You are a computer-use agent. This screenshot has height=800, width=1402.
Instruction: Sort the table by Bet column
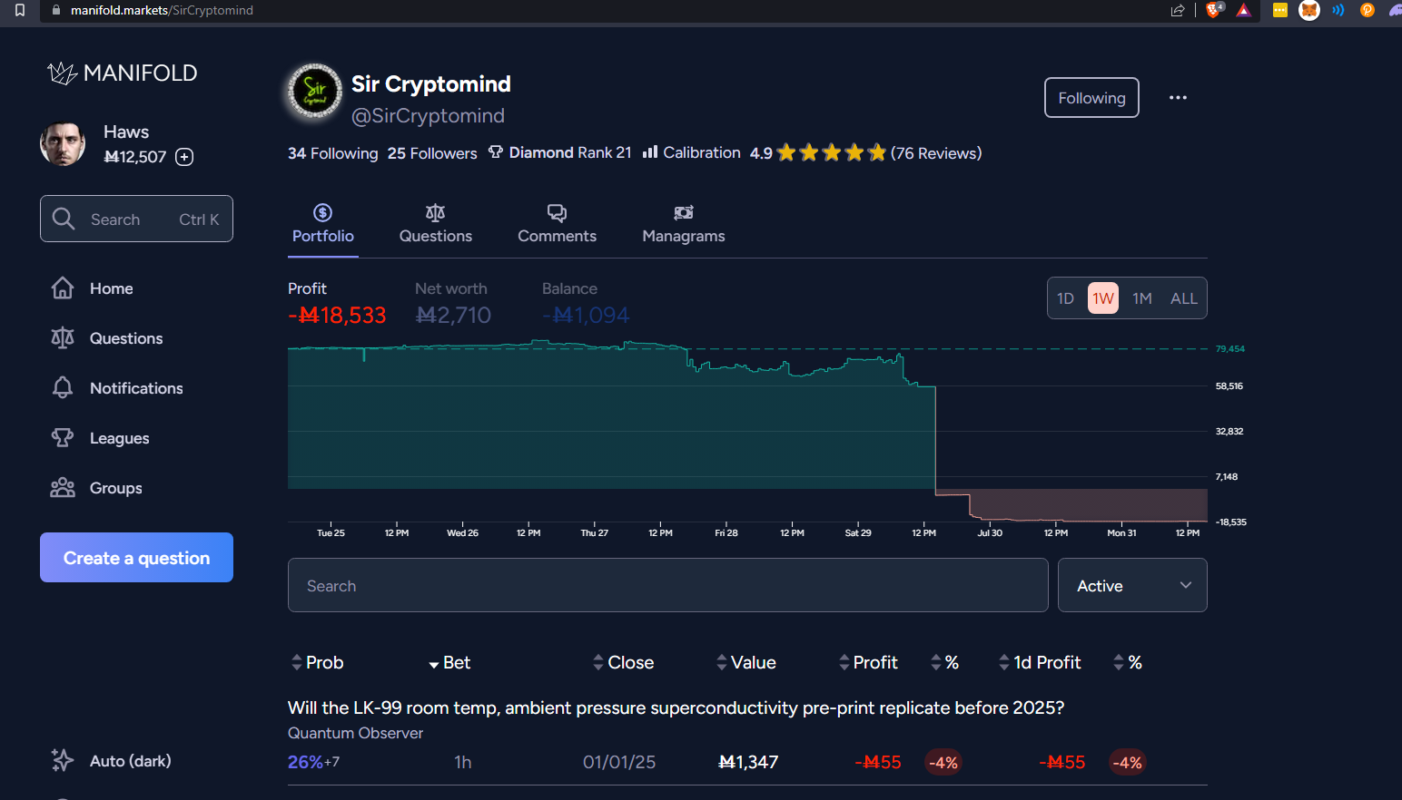pos(449,662)
